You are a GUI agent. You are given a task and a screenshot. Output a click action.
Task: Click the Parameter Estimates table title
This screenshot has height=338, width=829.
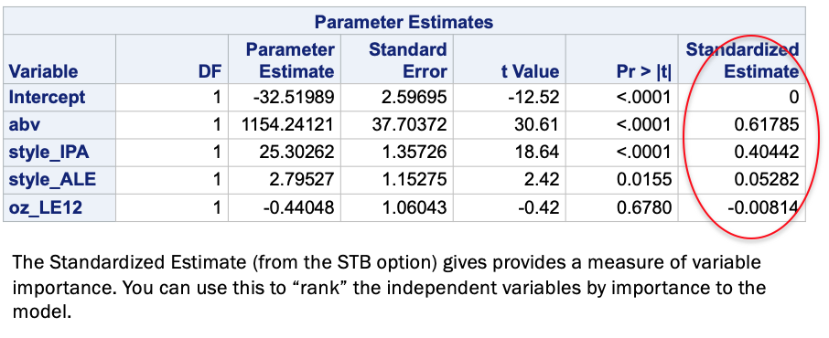tap(404, 22)
